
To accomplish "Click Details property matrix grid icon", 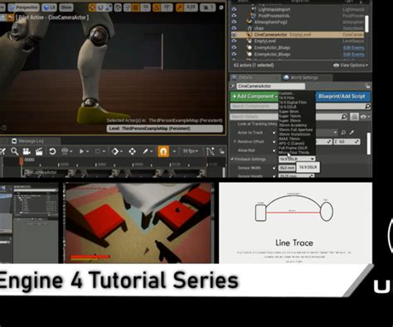I will (x=354, y=117).
